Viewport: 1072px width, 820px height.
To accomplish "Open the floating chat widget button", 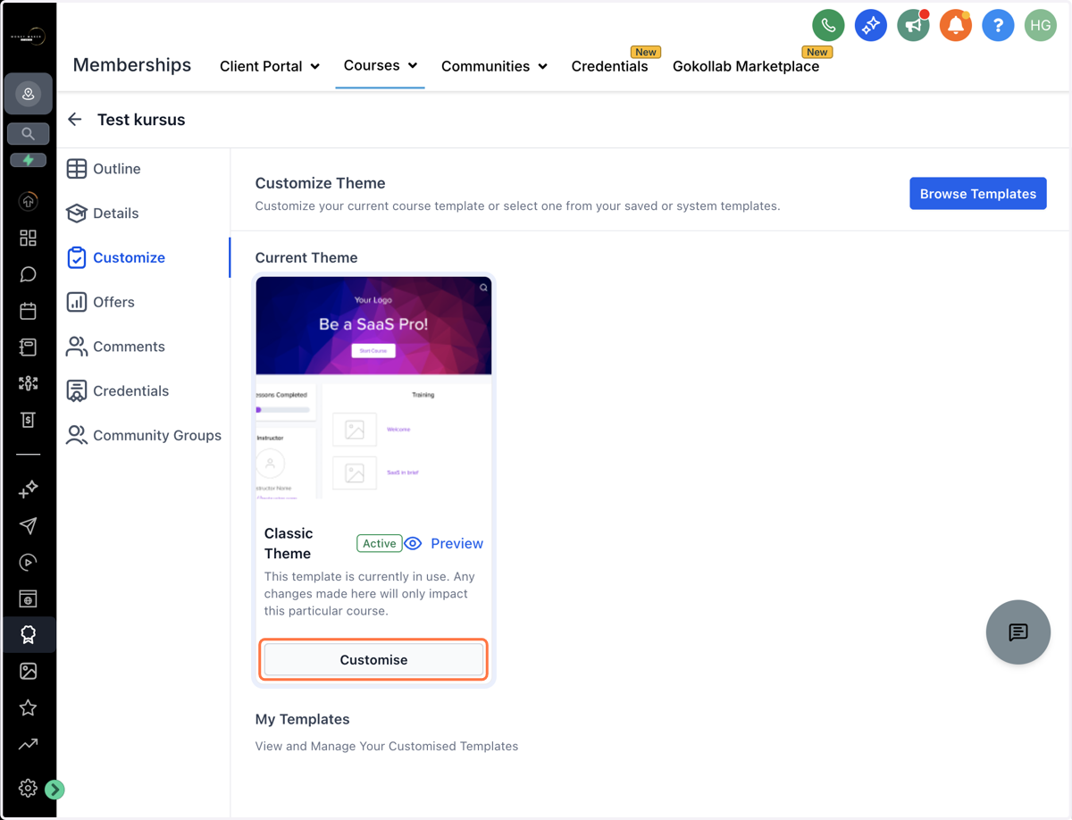I will point(1018,632).
